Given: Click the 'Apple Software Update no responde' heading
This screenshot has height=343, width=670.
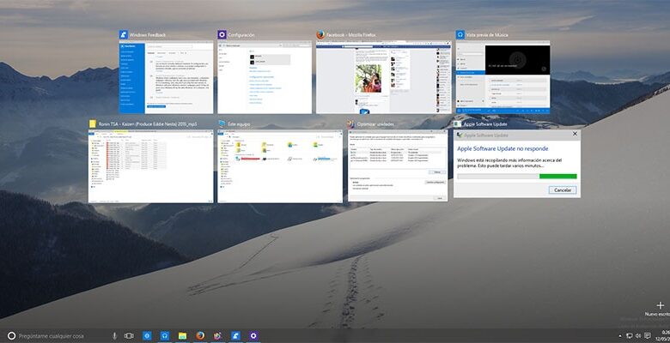Looking at the screenshot, I should pyautogui.click(x=502, y=148).
